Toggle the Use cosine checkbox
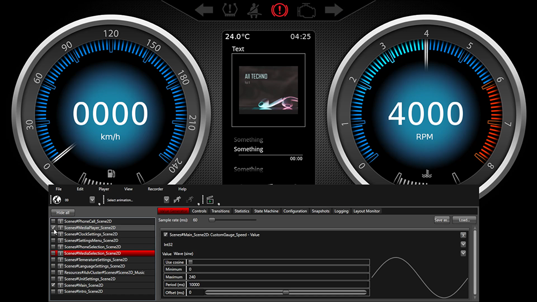Screen dimensions: 537x302 190,262
